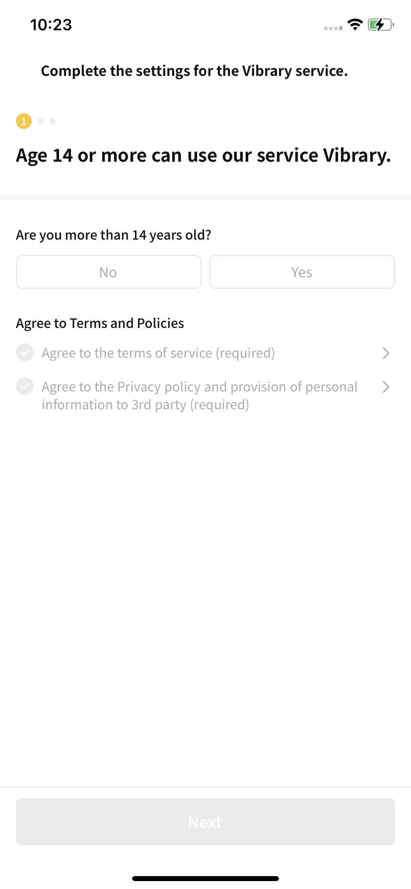Tap the clock showing 10:23
The width and height of the screenshot is (411, 889).
point(51,25)
